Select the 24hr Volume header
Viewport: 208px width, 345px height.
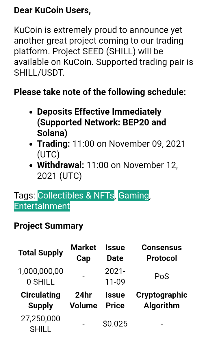point(83,300)
